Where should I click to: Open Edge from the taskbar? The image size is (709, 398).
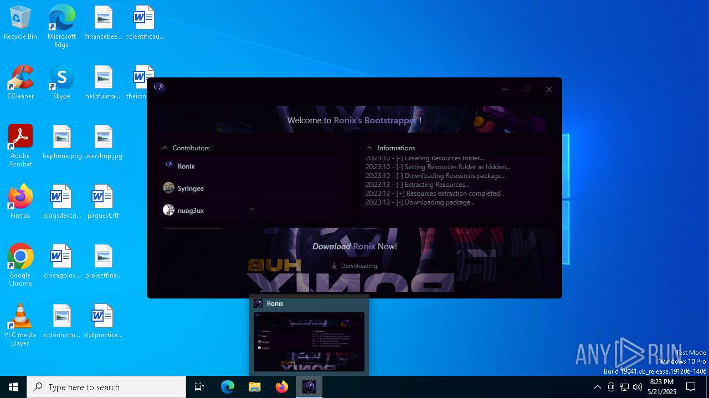(228, 387)
